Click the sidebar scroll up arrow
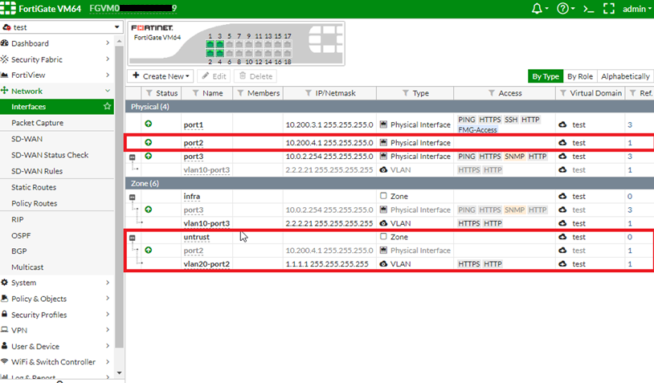 point(119,41)
